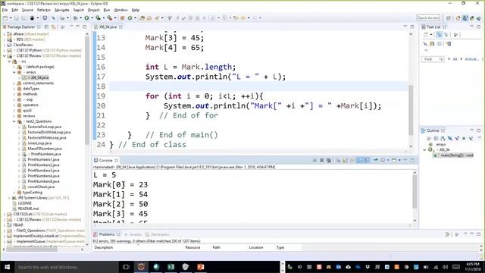Click the Java perspective icon in top right
Viewport: 485px width, 273px height.
pos(465,18)
